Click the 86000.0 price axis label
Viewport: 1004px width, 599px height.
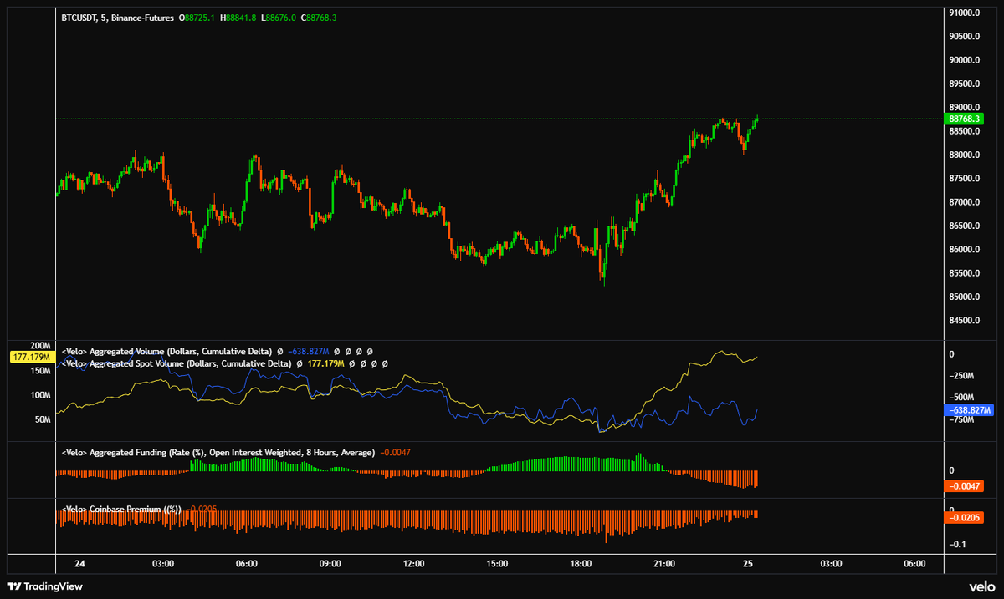[x=966, y=249]
